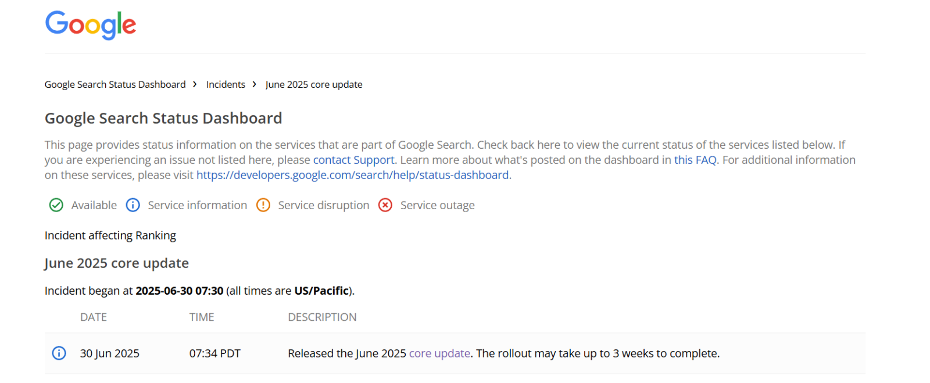Click the red Service outage icon

(x=385, y=205)
